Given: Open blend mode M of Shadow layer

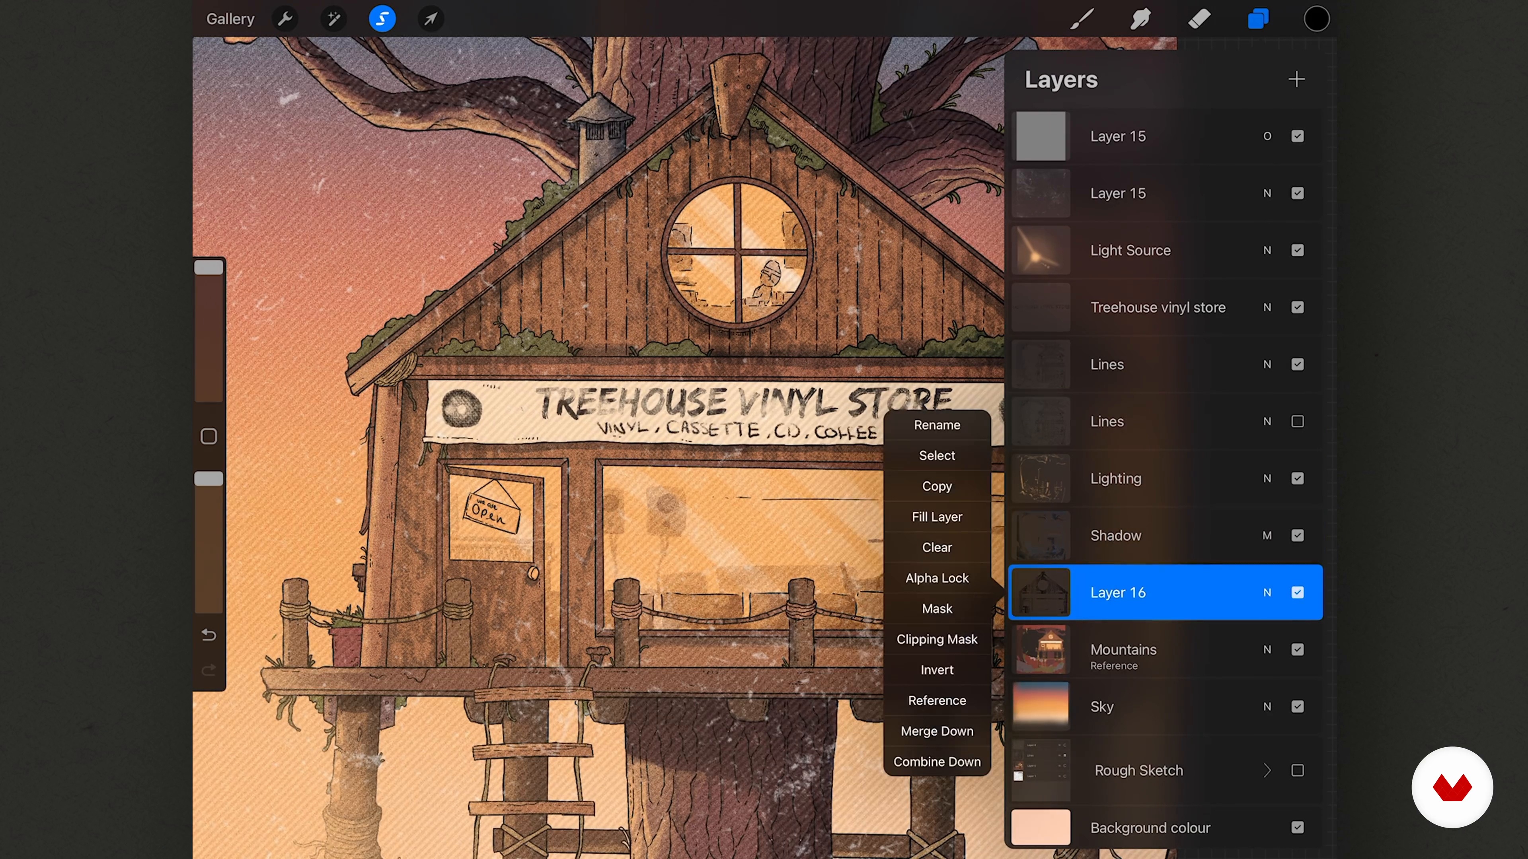Looking at the screenshot, I should pyautogui.click(x=1267, y=535).
